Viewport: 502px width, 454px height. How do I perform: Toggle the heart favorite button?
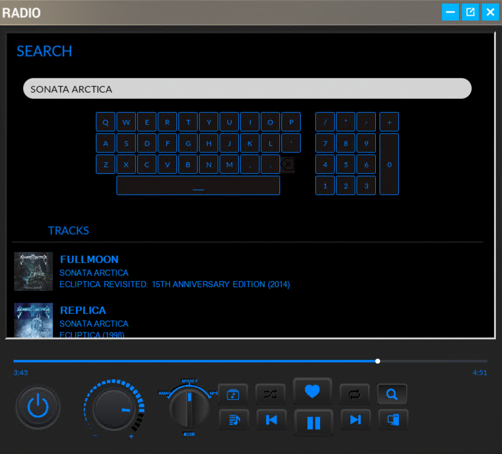click(x=312, y=392)
